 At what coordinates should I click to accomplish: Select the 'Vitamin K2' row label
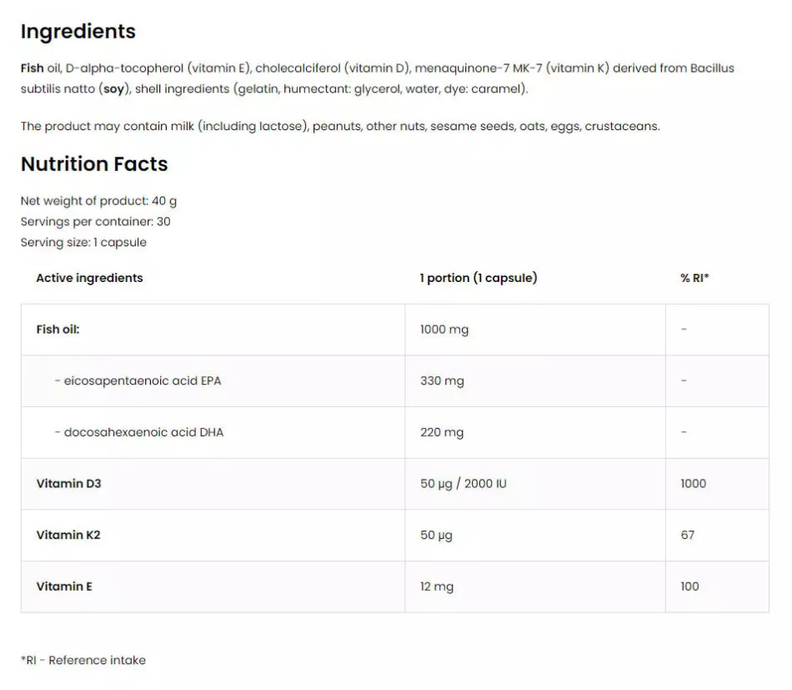click(68, 535)
